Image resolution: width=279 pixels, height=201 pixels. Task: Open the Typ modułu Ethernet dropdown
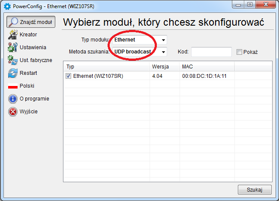pyautogui.click(x=140, y=40)
